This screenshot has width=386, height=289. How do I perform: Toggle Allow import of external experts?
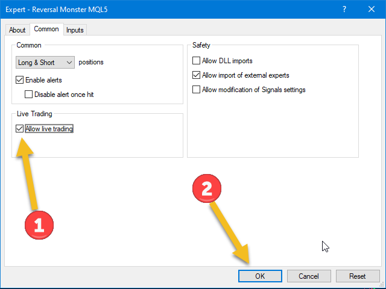tap(196, 75)
